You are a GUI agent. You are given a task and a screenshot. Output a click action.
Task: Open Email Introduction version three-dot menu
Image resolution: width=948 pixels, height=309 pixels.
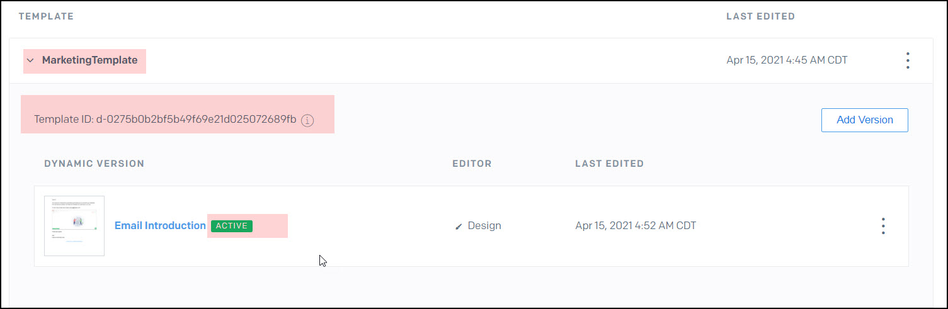883,226
